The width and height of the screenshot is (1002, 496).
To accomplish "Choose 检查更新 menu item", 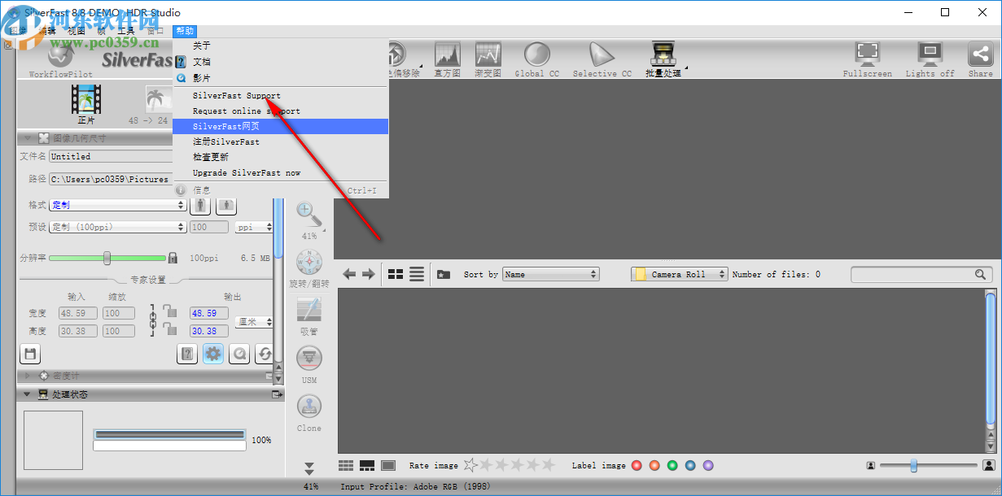I will 280,157.
